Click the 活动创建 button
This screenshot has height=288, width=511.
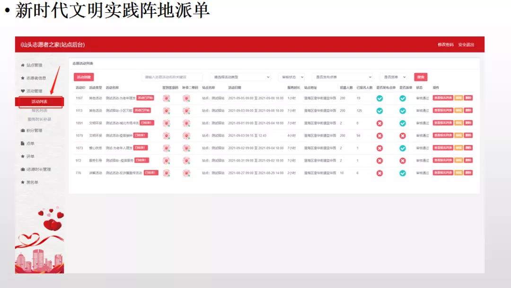click(x=84, y=77)
